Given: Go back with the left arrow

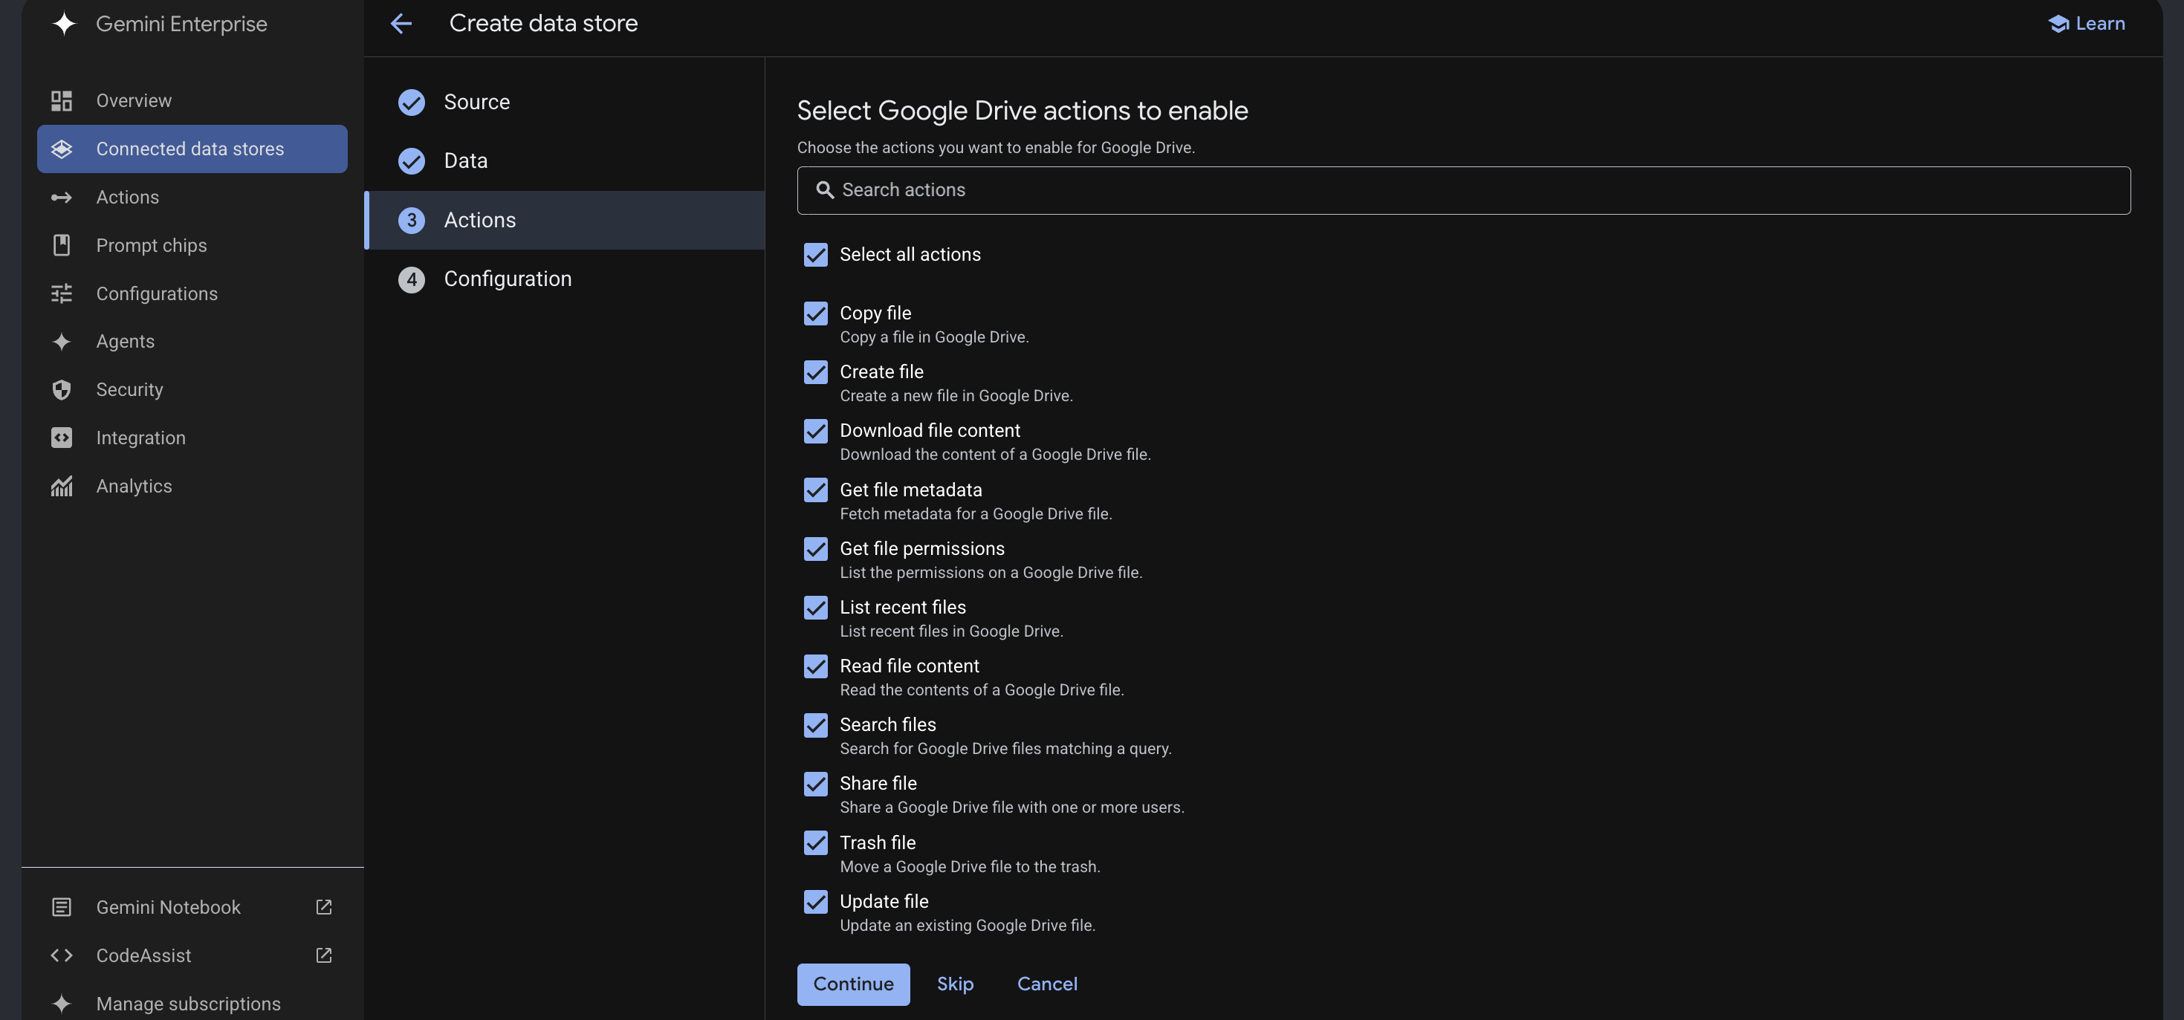Looking at the screenshot, I should tap(401, 24).
